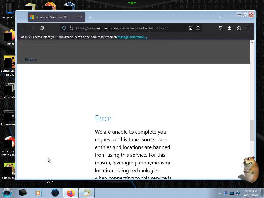The width and height of the screenshot is (264, 198).
Task: Launch media player from taskbar
Action: 38,193
